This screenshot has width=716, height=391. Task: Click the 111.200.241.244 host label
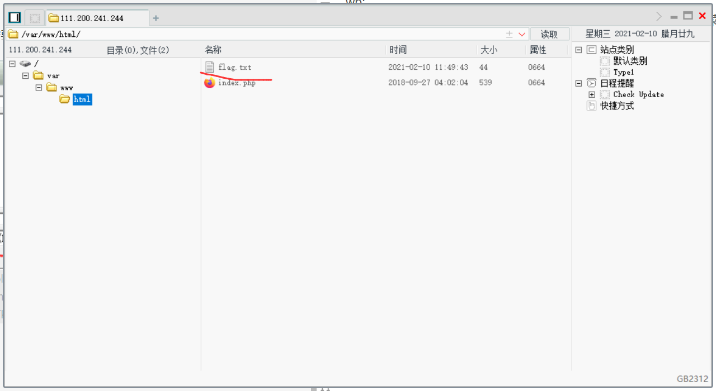click(40, 50)
